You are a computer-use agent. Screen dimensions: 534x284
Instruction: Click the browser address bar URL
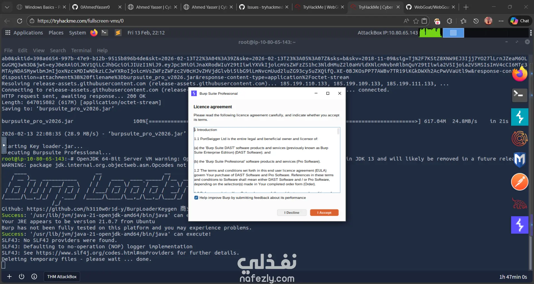[x=80, y=21]
